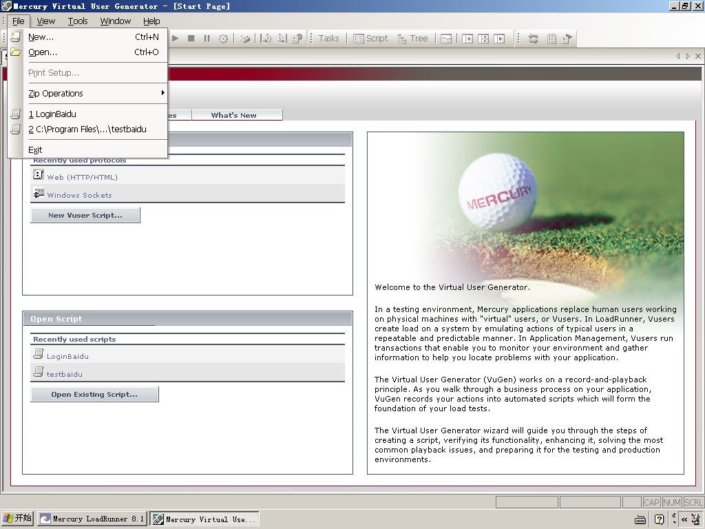Open the Tools menu
The image size is (705, 529).
click(x=78, y=21)
